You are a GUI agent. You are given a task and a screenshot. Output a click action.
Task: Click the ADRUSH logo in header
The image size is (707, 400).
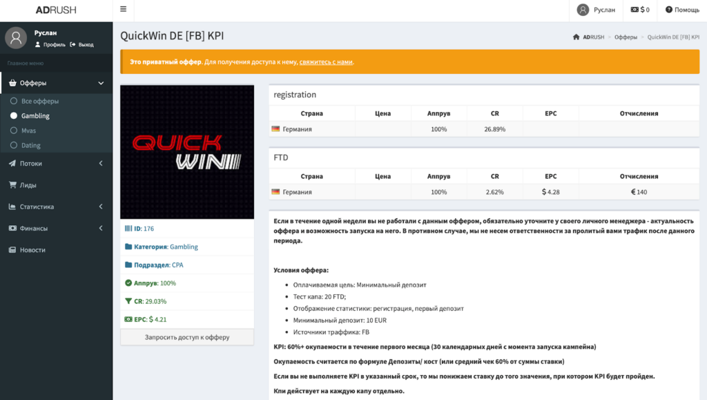coord(56,10)
